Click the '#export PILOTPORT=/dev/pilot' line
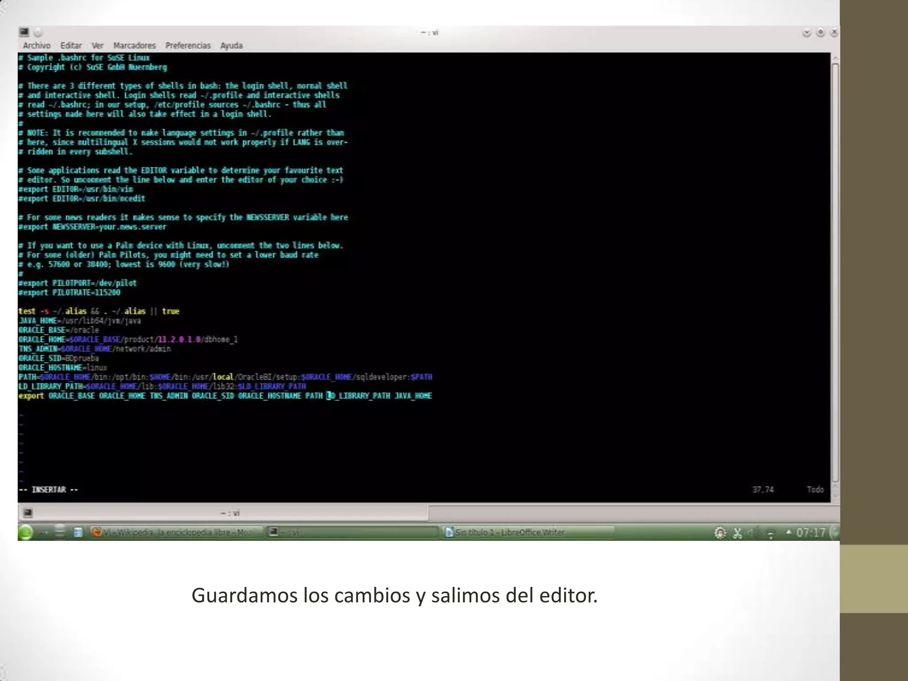This screenshot has height=681, width=908. click(x=78, y=283)
